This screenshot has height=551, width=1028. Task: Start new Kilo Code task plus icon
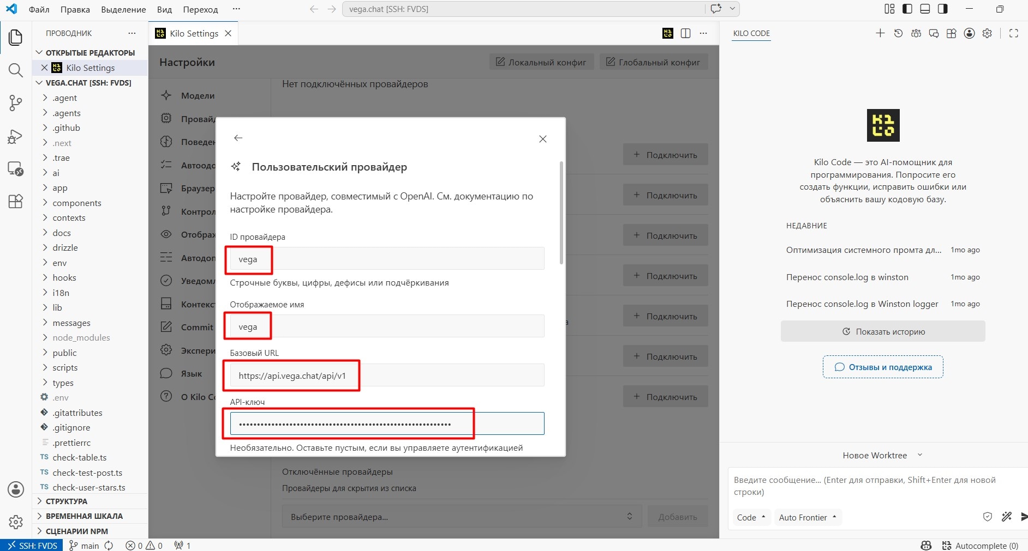[x=880, y=33]
